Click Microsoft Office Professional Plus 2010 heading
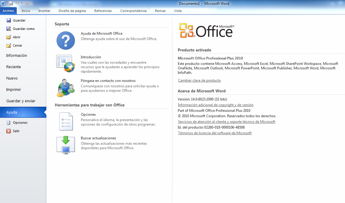The width and height of the screenshot is (345, 203). (210, 58)
